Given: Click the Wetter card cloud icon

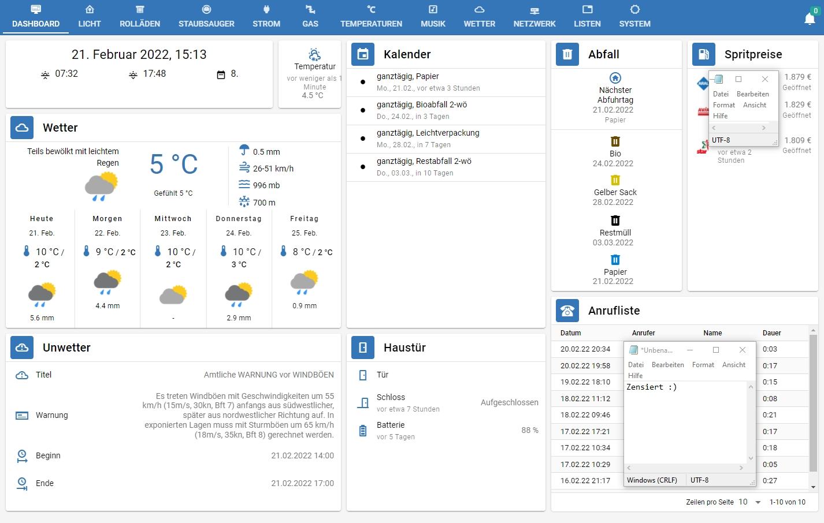Looking at the screenshot, I should (x=22, y=128).
